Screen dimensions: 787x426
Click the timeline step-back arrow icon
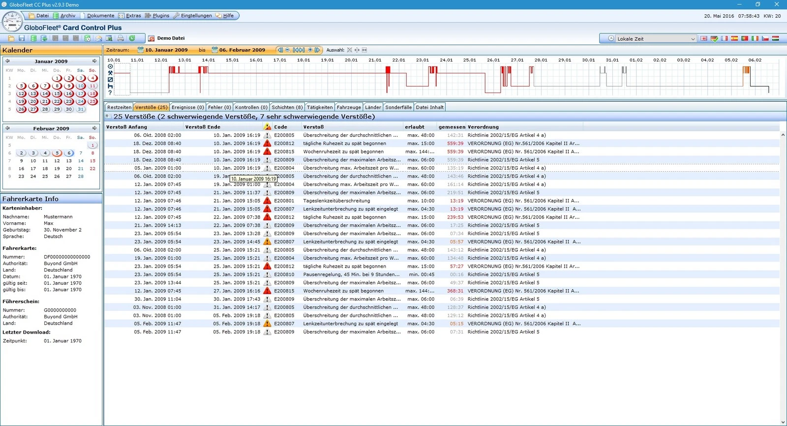pos(280,50)
